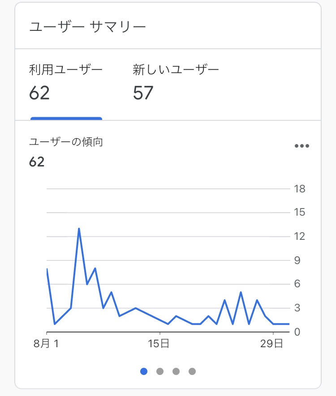The width and height of the screenshot is (336, 396).
Task: Click the 57 value under 新しいユーザー
Action: [143, 93]
